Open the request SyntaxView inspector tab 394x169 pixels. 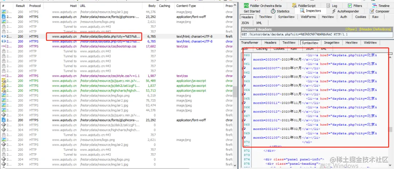click(x=286, y=17)
